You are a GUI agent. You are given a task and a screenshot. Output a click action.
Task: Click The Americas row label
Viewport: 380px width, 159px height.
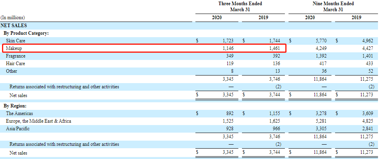point(19,113)
